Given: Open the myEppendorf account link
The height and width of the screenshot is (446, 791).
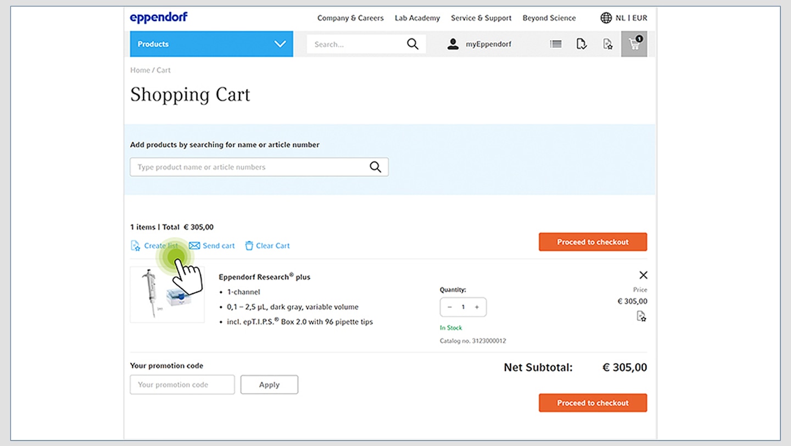Looking at the screenshot, I should 488,44.
